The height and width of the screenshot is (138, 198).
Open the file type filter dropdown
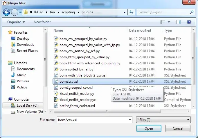(x=163, y=119)
